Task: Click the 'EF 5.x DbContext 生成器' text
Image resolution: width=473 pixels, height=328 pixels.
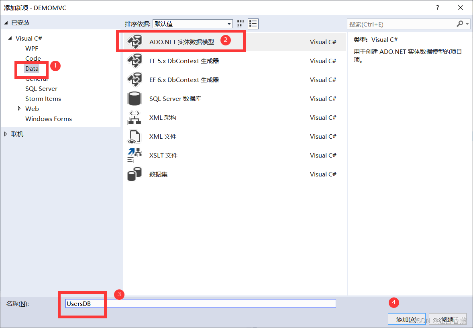Action: pyautogui.click(x=184, y=61)
